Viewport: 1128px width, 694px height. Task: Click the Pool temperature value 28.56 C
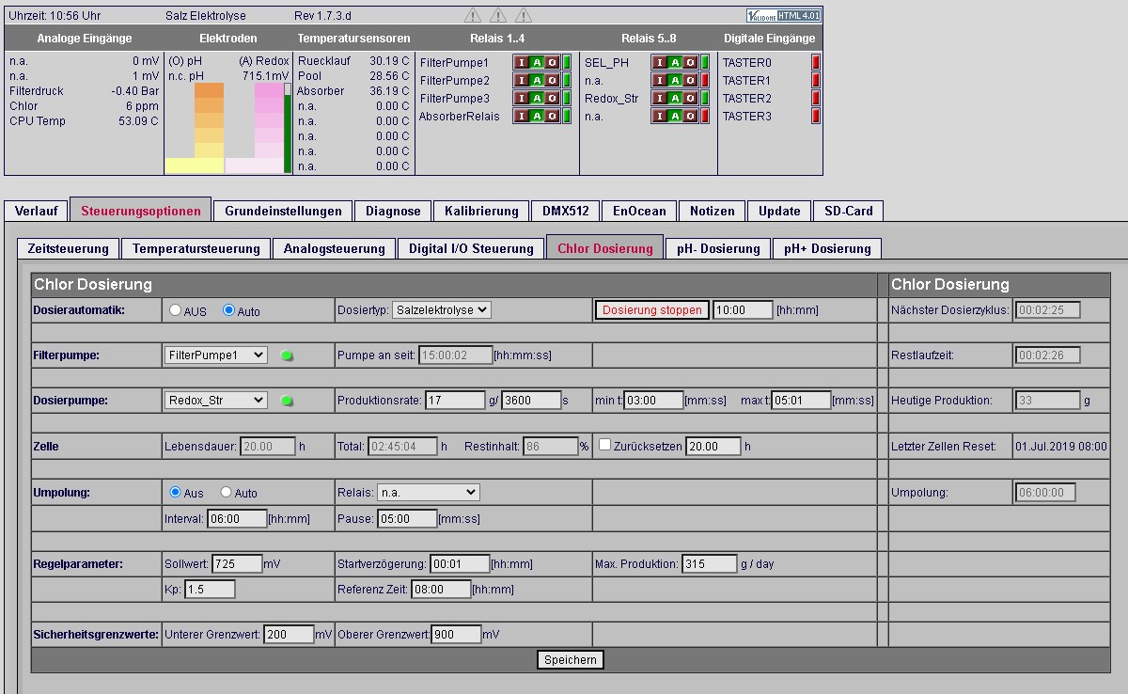389,76
